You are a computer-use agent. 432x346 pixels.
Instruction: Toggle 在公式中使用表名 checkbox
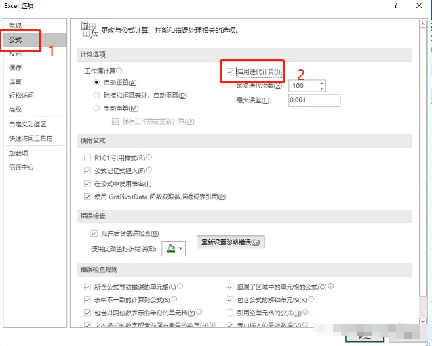87,183
